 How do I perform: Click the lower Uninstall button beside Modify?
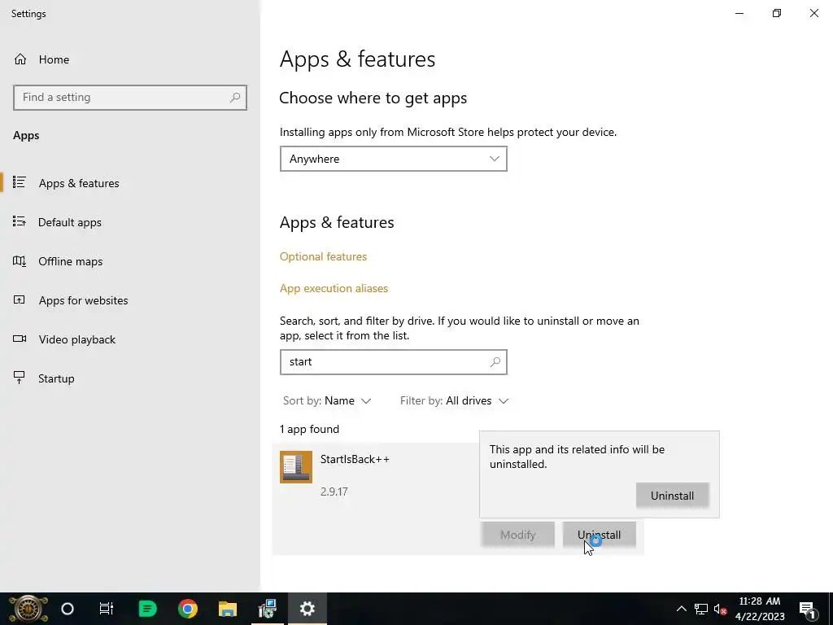599,535
